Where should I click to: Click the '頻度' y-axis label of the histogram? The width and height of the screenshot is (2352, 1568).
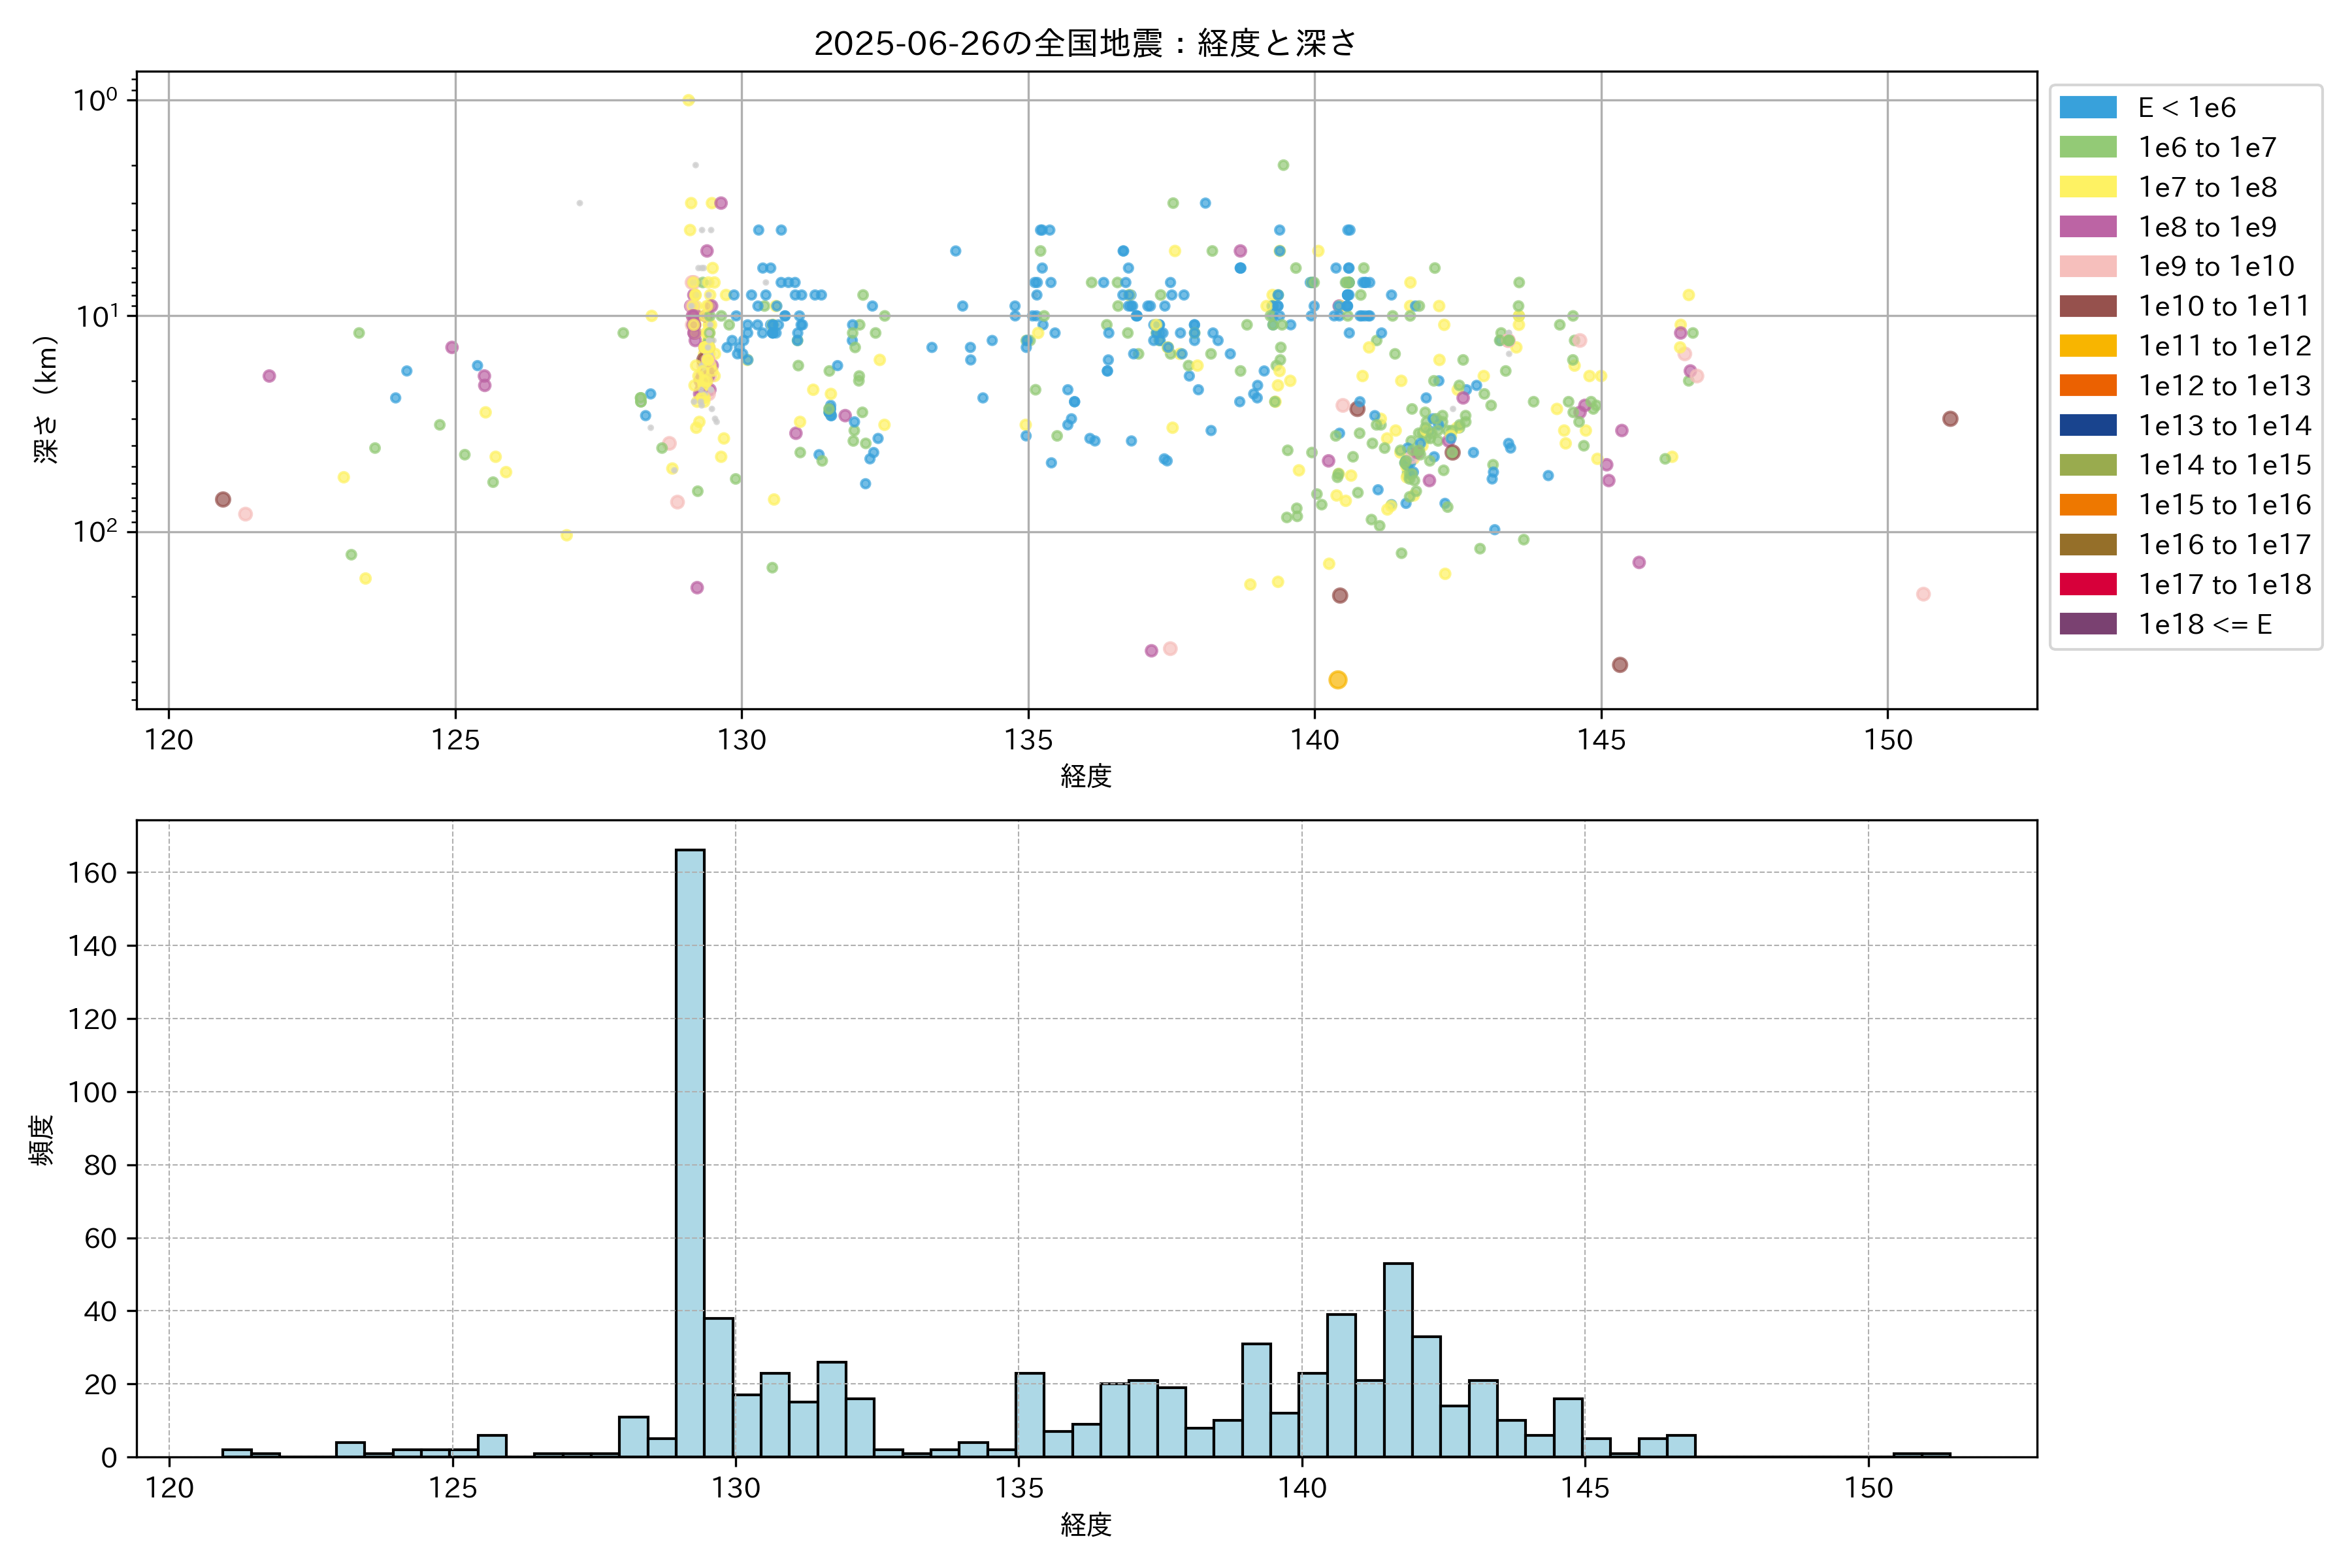pos(42,1140)
